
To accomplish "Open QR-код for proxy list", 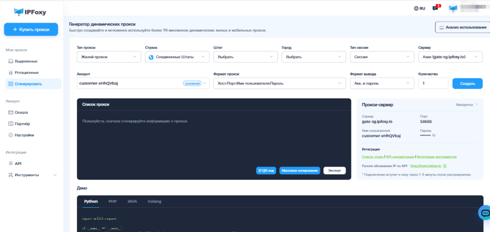I will pos(267,170).
